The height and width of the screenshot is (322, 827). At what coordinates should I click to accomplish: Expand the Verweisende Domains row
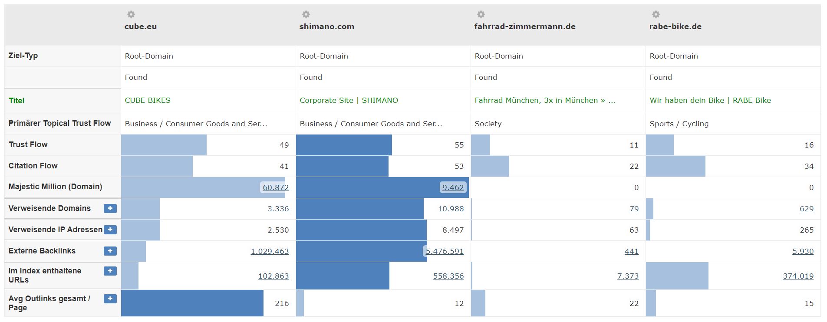point(110,208)
